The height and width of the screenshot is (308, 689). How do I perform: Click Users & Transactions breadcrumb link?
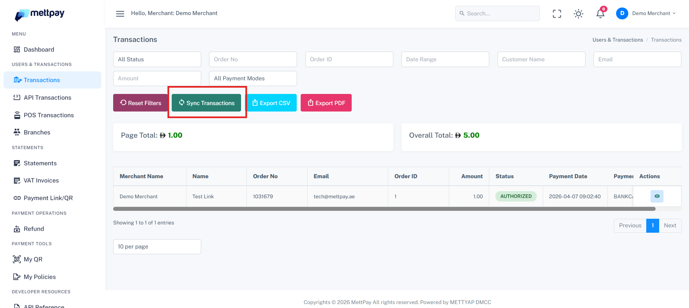(x=618, y=40)
